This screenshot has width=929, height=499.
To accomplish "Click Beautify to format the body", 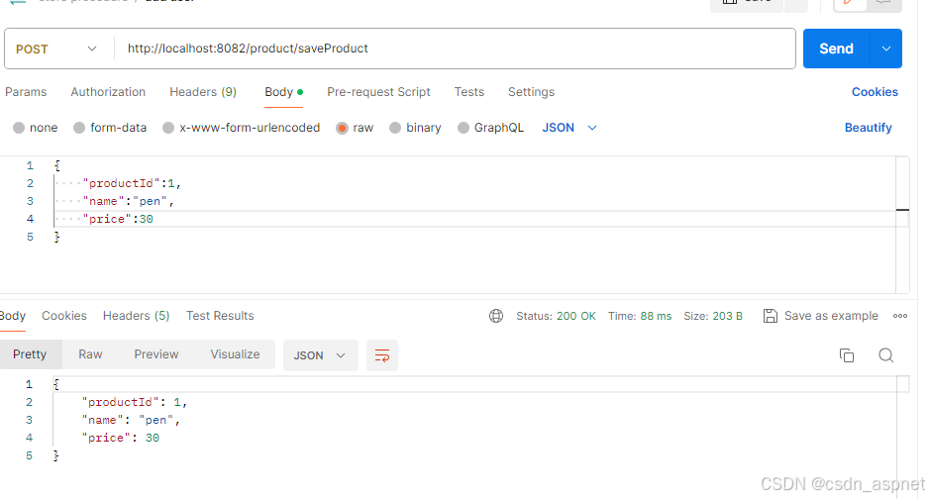I will tap(869, 128).
